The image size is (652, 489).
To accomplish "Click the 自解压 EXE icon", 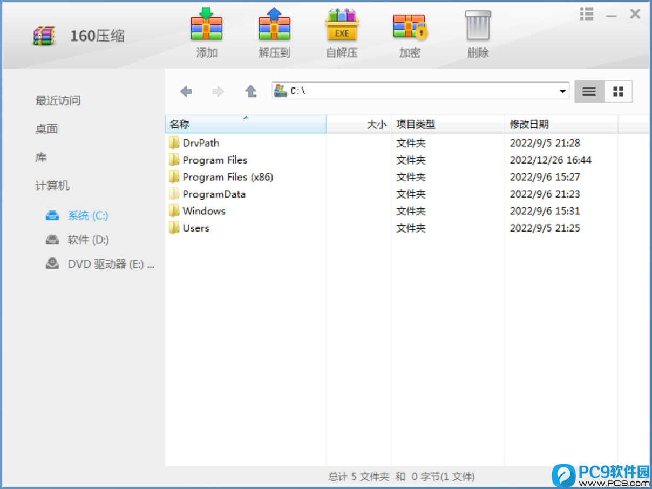I will (342, 25).
